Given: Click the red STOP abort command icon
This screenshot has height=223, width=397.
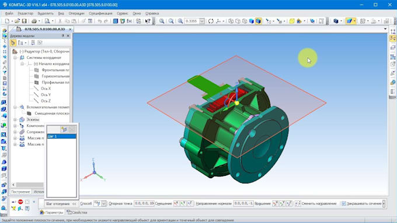Looking at the screenshot, I should pos(20,202).
